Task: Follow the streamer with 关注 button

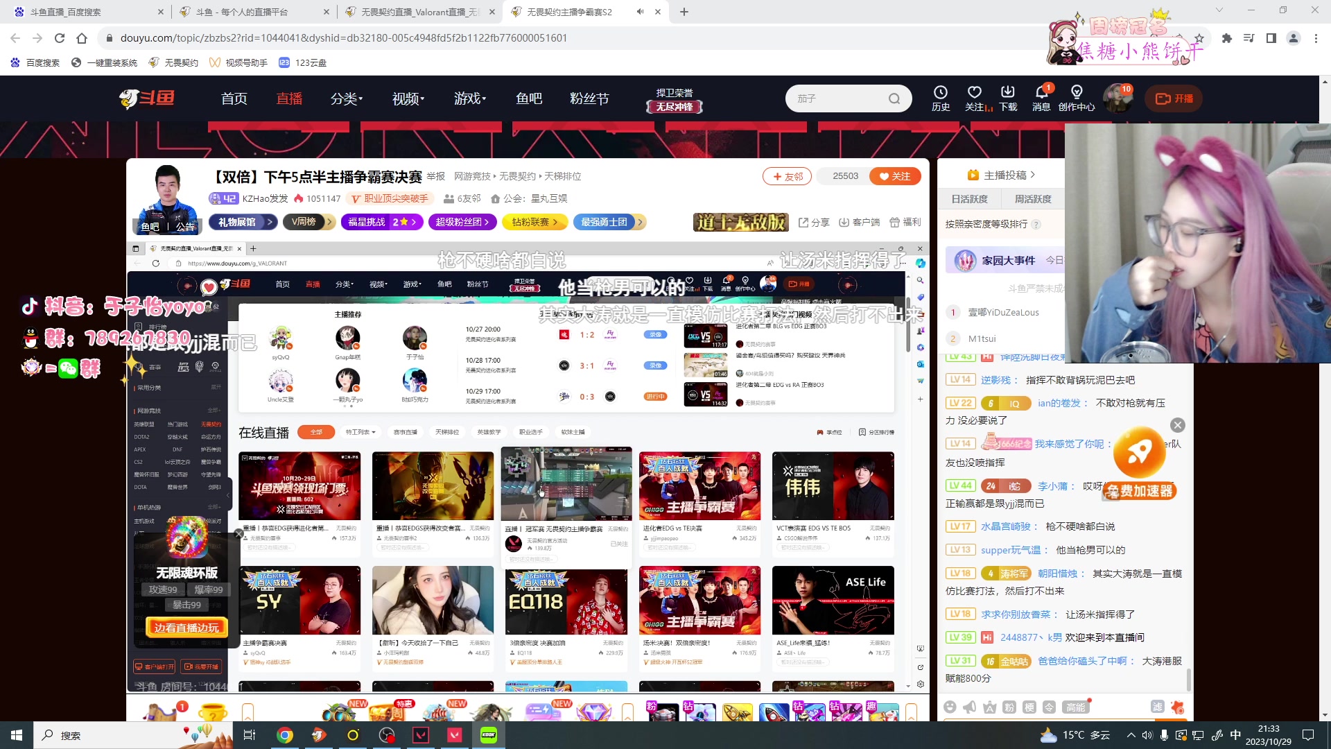Action: pos(895,176)
